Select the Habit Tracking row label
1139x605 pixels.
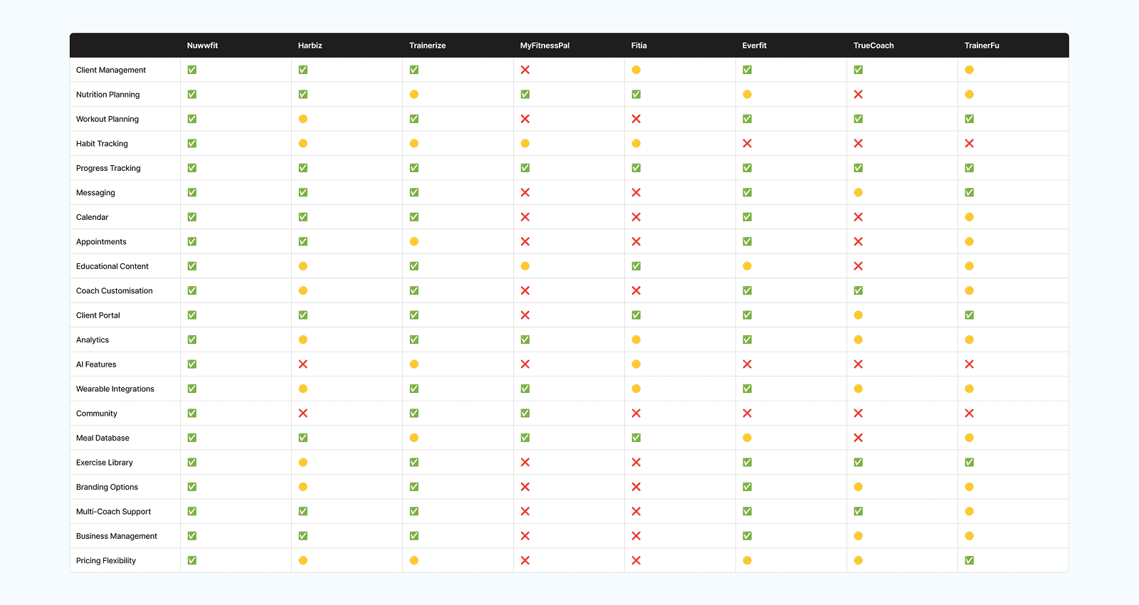[102, 144]
